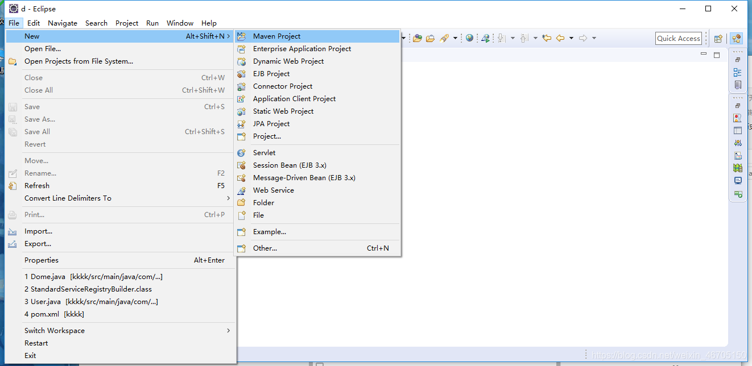This screenshot has width=752, height=366.
Task: Open the Back history dropdown arrow
Action: pos(571,38)
